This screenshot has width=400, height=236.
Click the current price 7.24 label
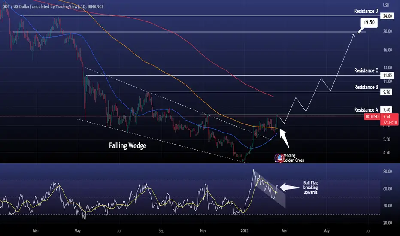386,117
